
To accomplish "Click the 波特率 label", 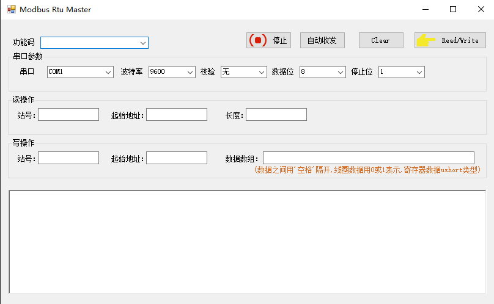I will 131,72.
